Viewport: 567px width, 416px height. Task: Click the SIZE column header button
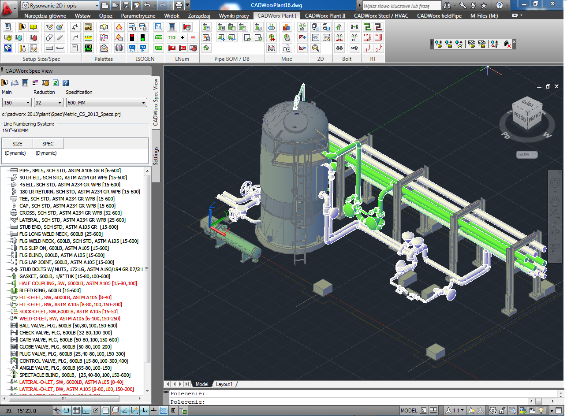(x=17, y=144)
